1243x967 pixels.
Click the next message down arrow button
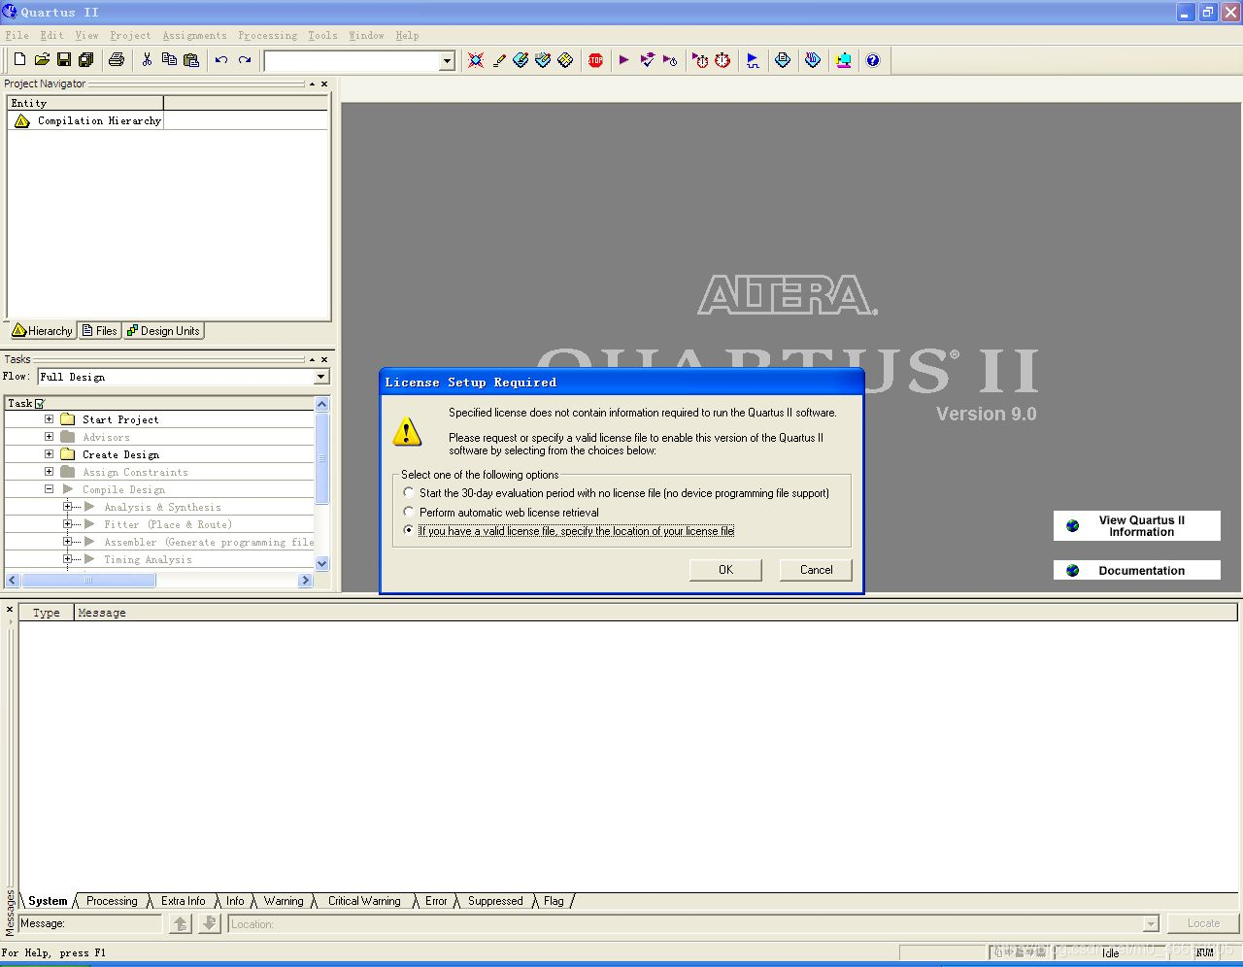pyautogui.click(x=210, y=924)
